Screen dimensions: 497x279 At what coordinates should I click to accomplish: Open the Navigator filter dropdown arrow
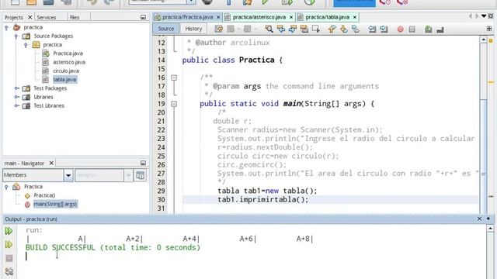tap(128, 175)
